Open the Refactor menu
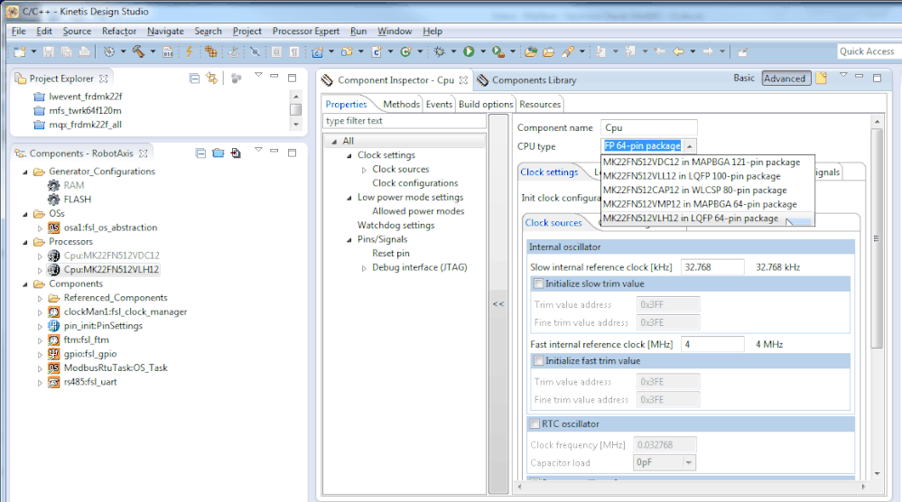This screenshot has height=502, width=902. [119, 31]
